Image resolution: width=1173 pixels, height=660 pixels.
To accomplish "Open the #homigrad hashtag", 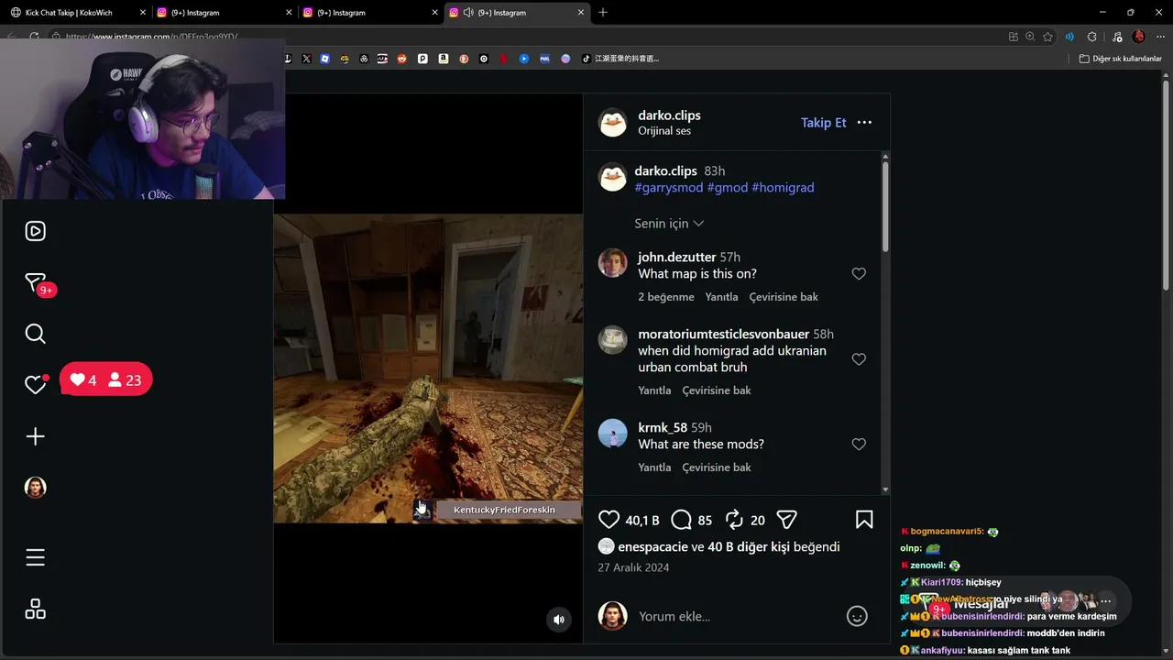I will click(783, 187).
